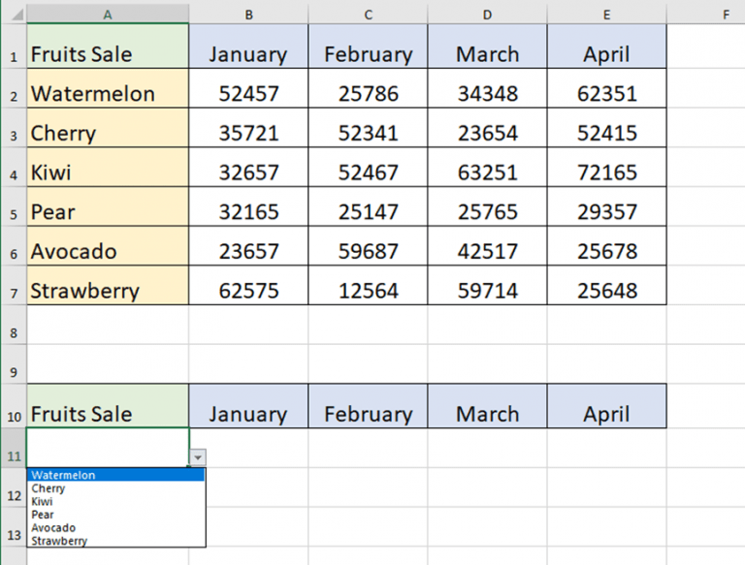The height and width of the screenshot is (565, 745).
Task: Click row 4 header number
Action: coord(14,174)
